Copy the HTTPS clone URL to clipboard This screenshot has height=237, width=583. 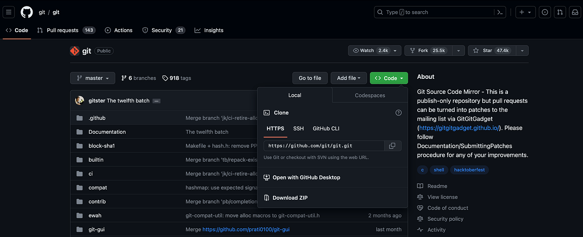(x=392, y=146)
